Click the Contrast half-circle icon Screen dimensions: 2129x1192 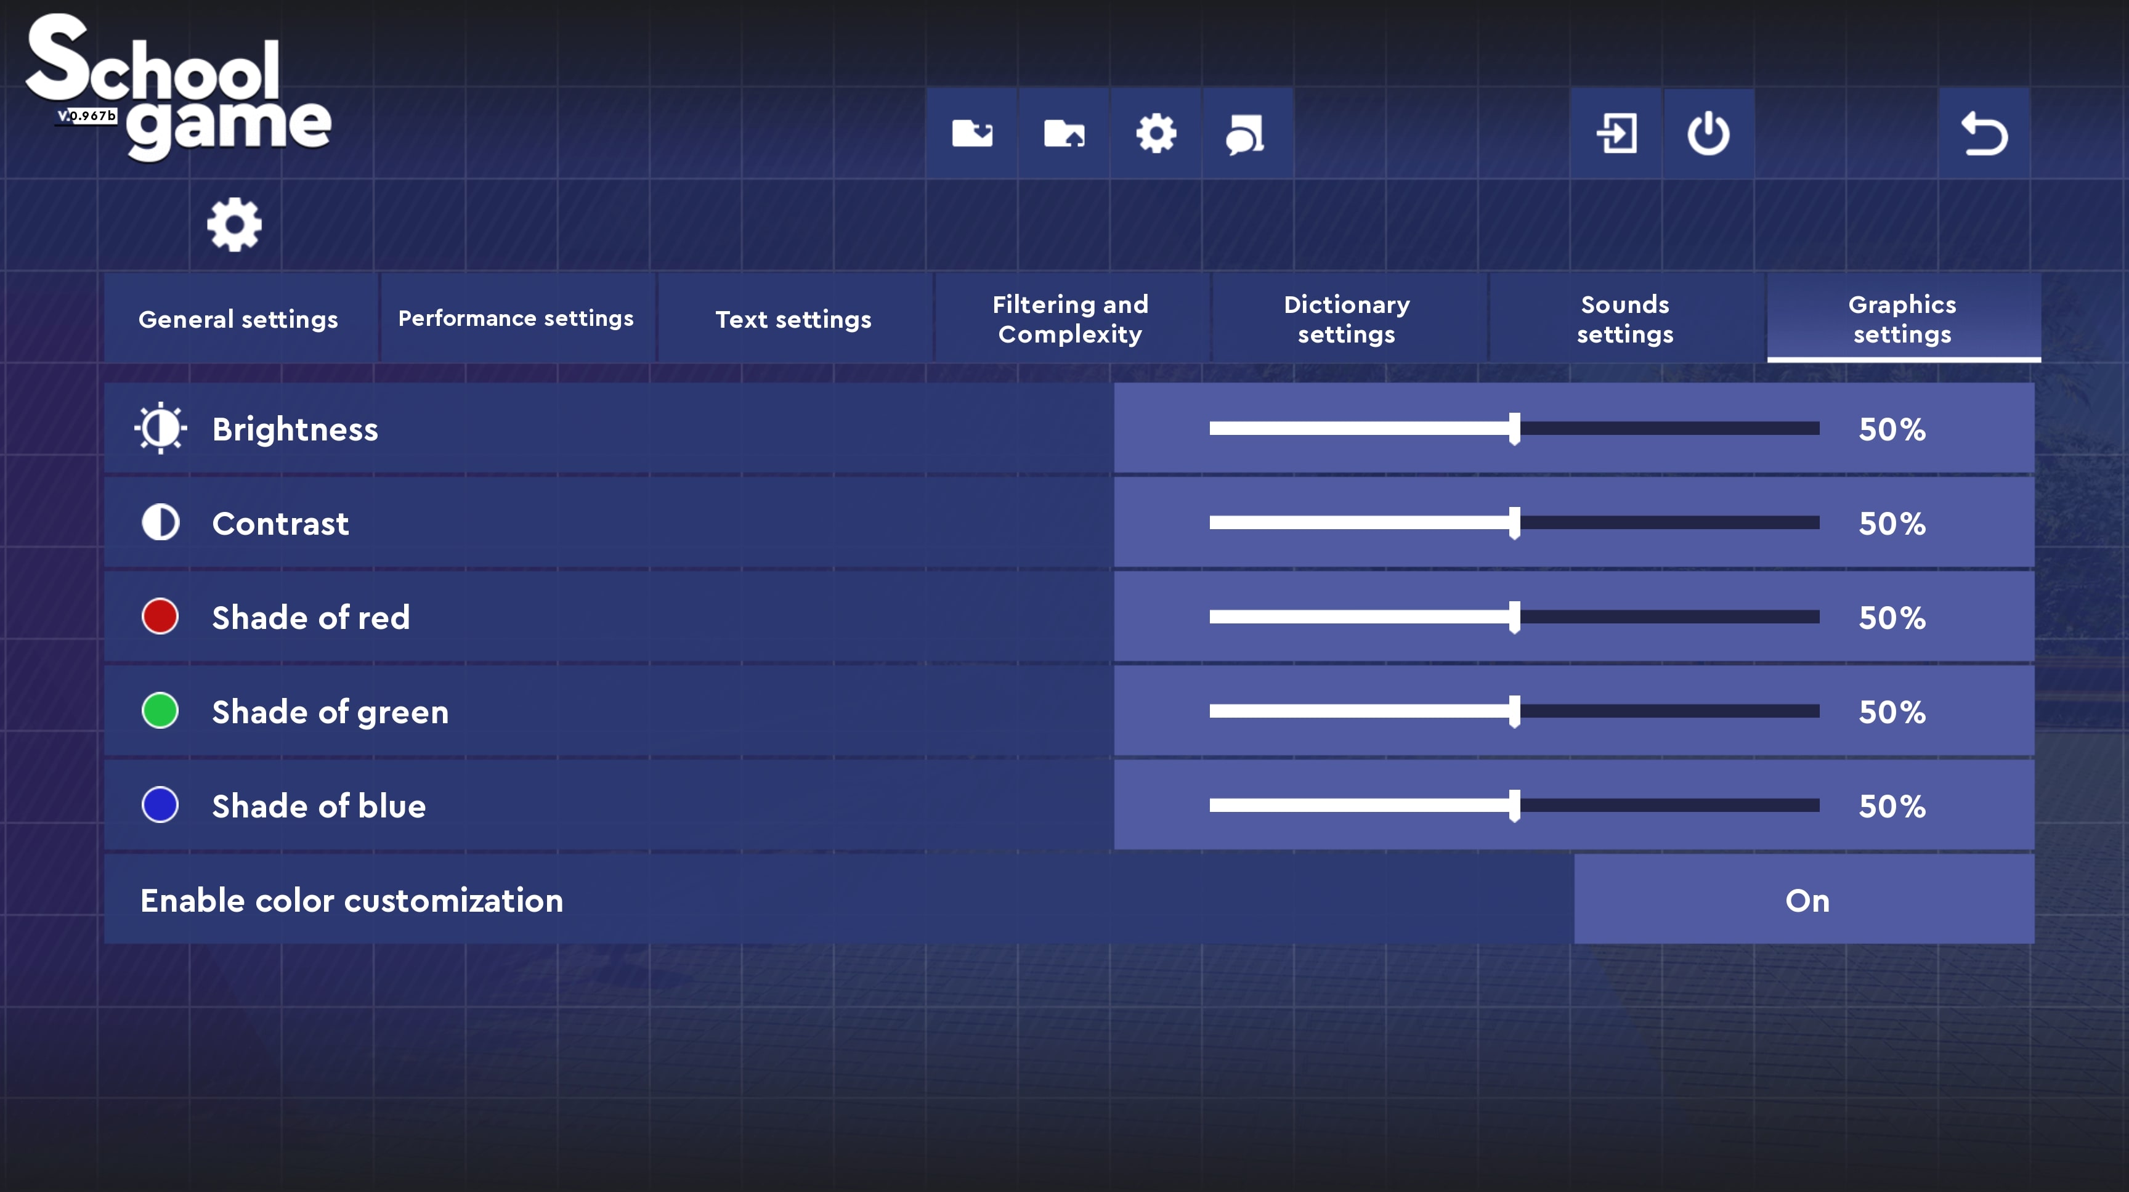160,522
